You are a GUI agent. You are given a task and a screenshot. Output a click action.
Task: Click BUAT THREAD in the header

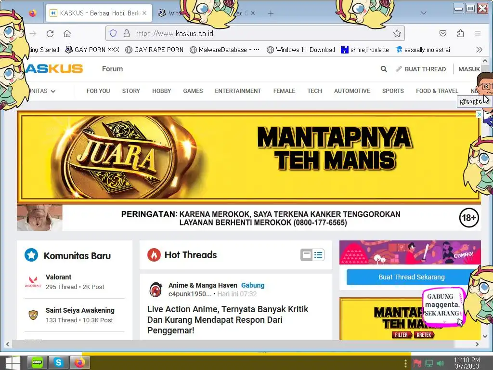[x=421, y=69]
